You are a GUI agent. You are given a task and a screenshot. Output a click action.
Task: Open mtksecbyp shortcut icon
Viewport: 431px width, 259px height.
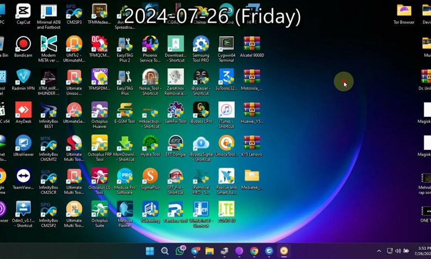tap(150, 110)
